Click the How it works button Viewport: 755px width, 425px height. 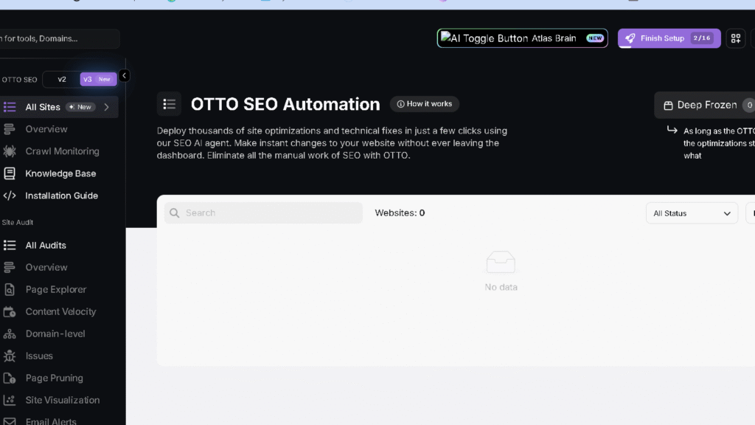(424, 103)
